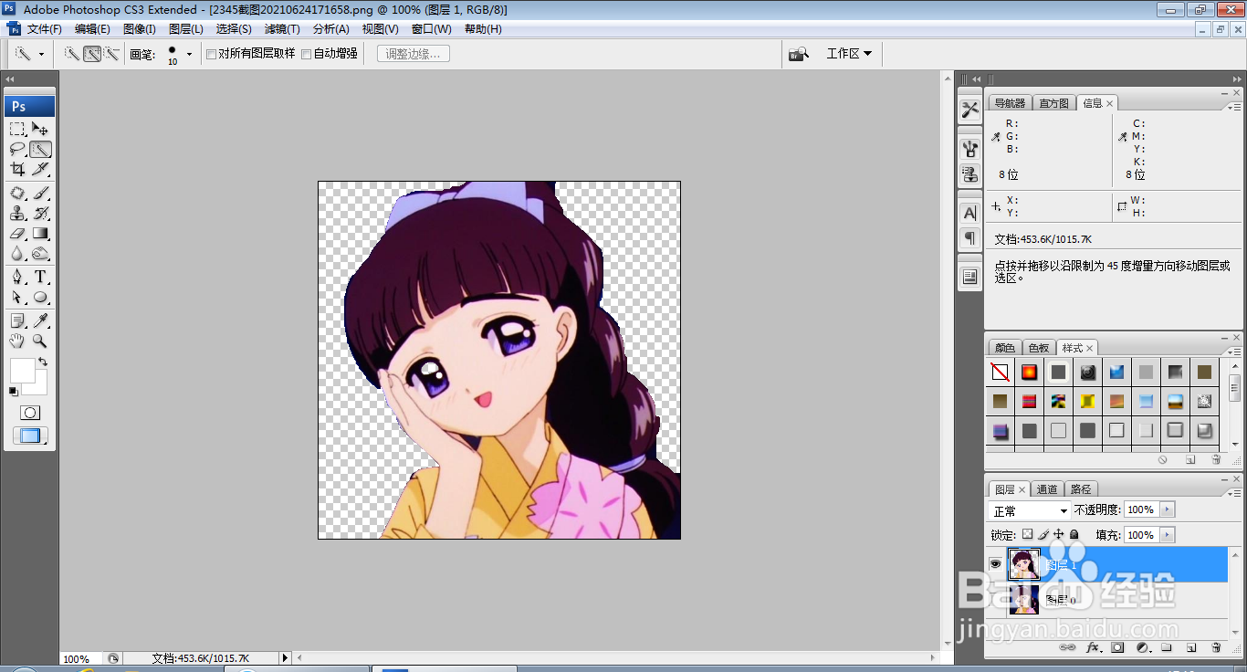Select the Pen tool
This screenshot has height=672, width=1247.
tap(17, 278)
